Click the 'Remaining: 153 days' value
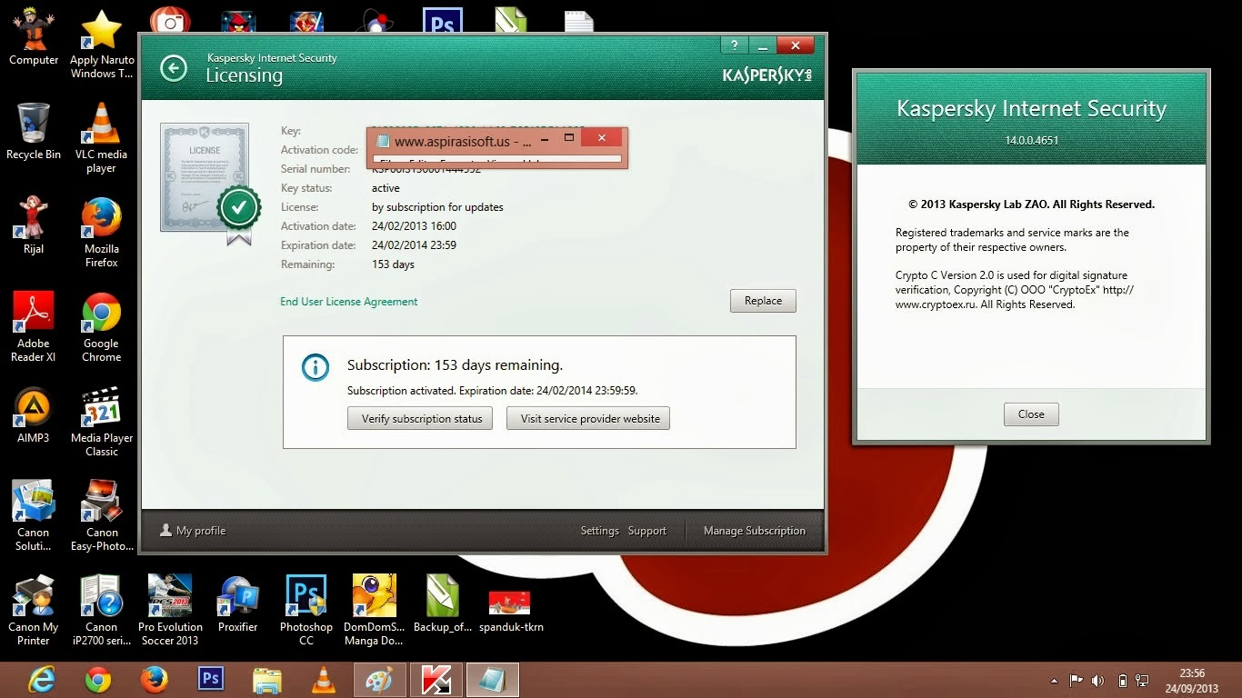This screenshot has height=698, width=1242. coord(393,264)
